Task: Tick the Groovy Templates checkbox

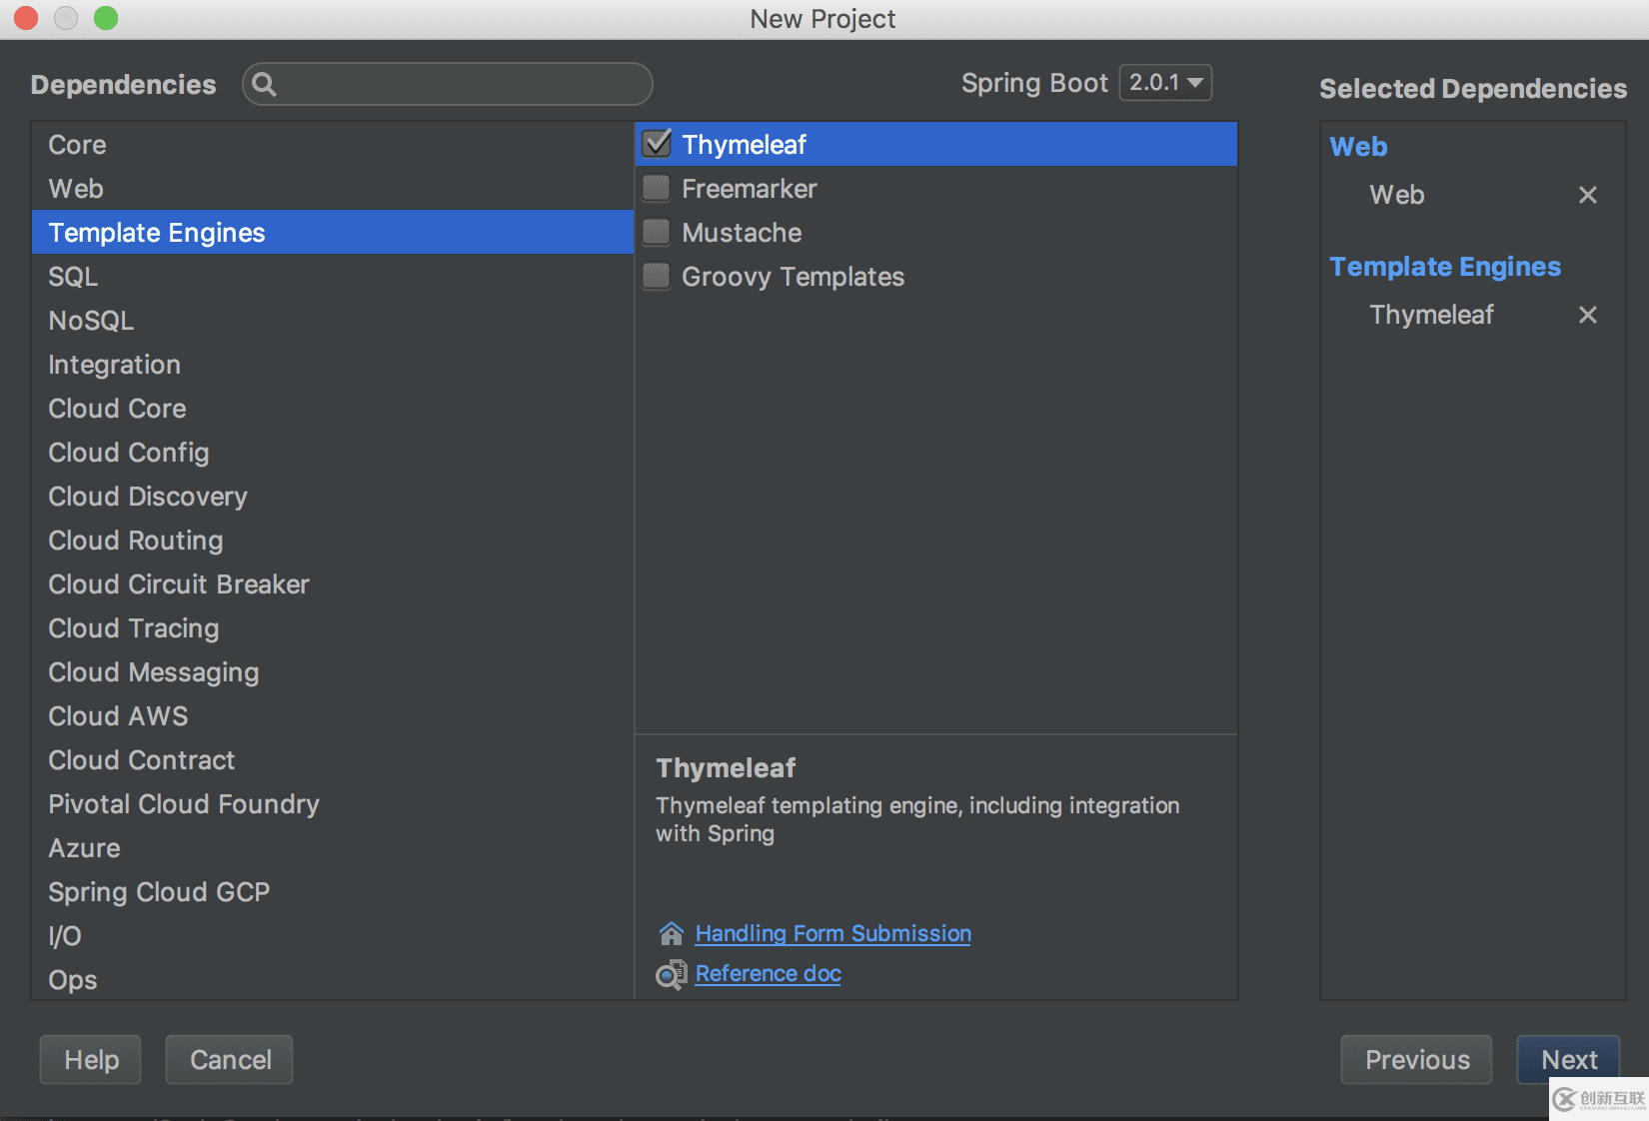Action: coord(657,276)
